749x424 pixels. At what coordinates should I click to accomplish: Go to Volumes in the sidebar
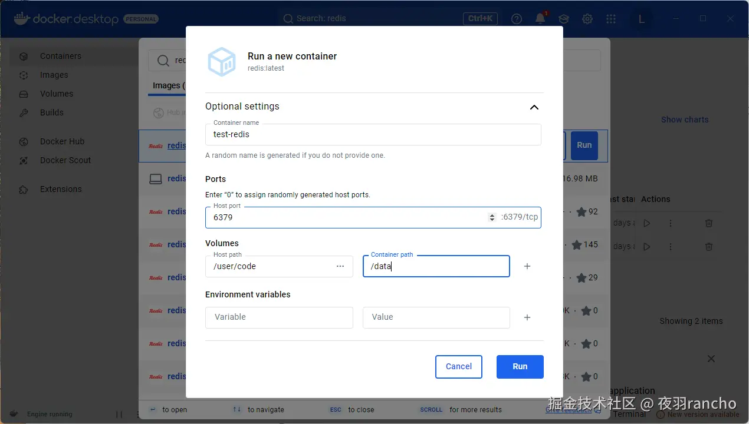(57, 94)
